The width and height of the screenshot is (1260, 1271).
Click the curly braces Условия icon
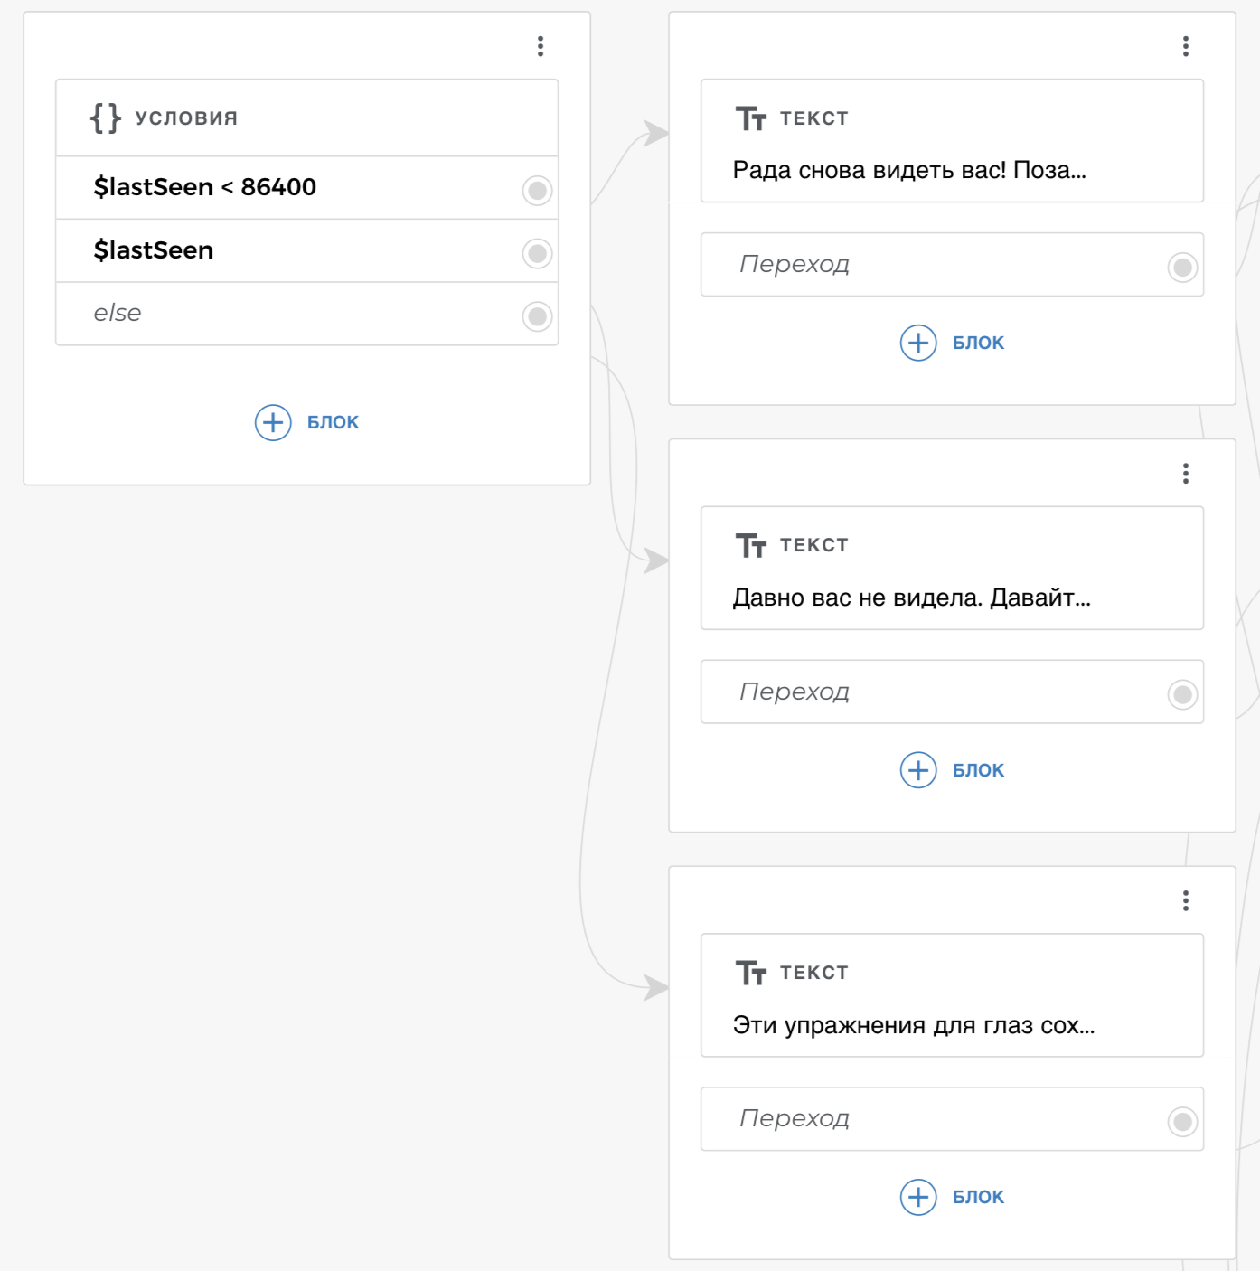point(106,118)
